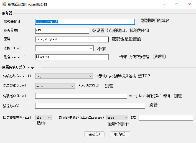Click the server address field test.imkcp.tk
Viewport: 196px width, 143px height.
point(85,22)
